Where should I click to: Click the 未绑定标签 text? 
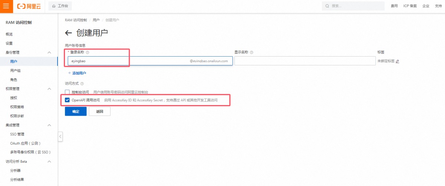(386, 61)
